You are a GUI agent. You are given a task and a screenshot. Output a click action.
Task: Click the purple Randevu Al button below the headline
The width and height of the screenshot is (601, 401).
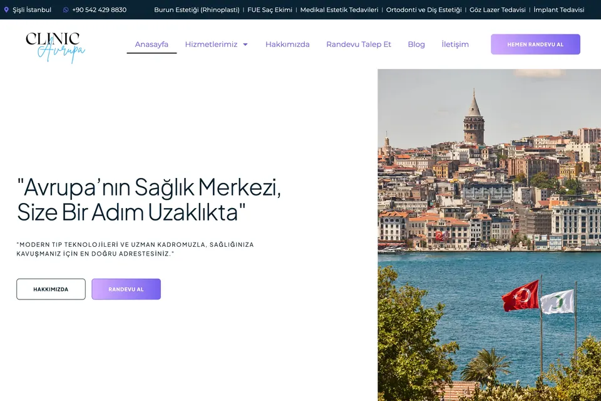point(126,289)
